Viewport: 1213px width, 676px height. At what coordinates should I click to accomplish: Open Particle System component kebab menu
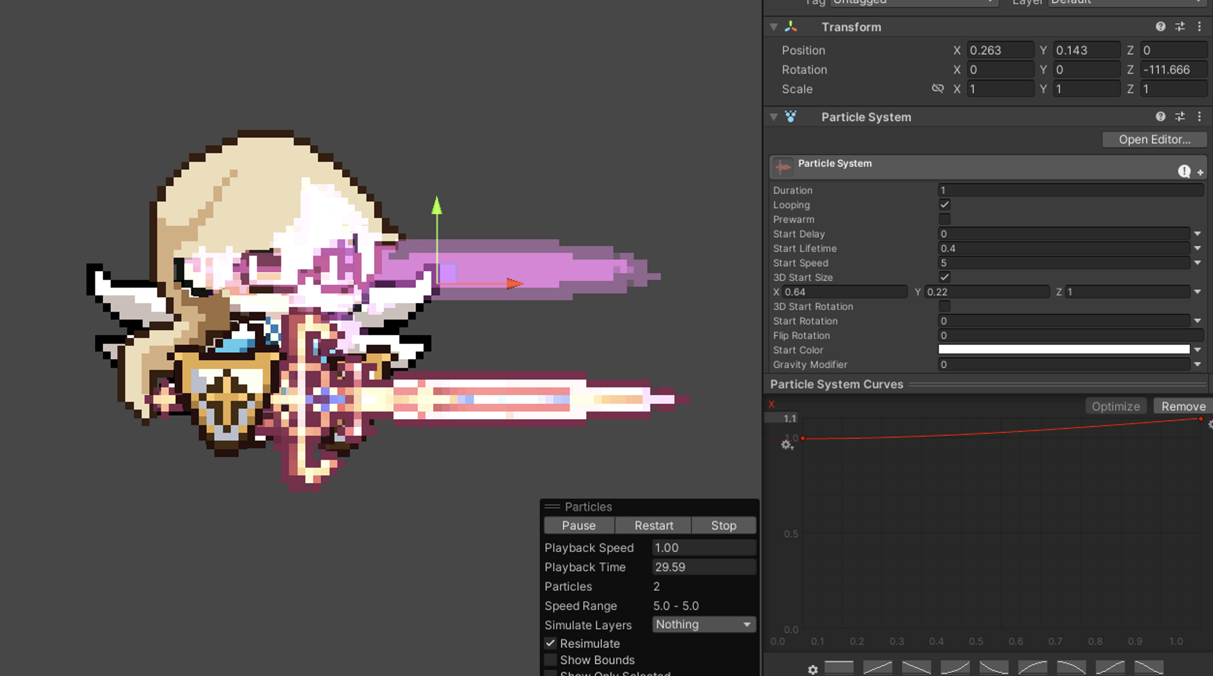1199,117
